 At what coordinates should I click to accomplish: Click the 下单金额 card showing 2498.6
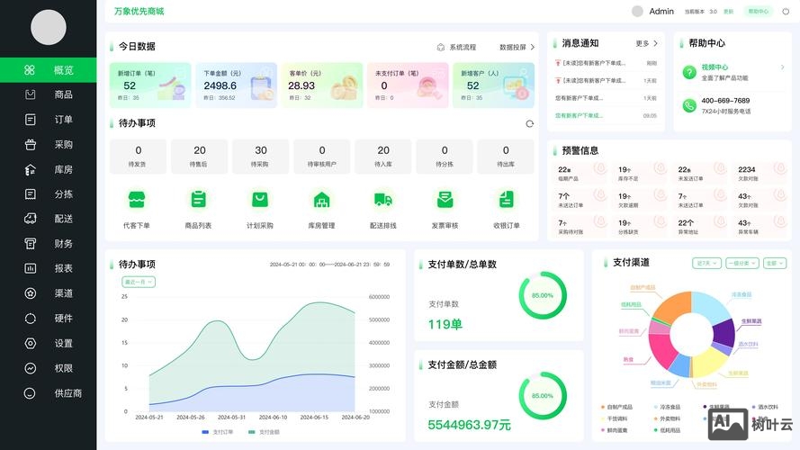(237, 85)
